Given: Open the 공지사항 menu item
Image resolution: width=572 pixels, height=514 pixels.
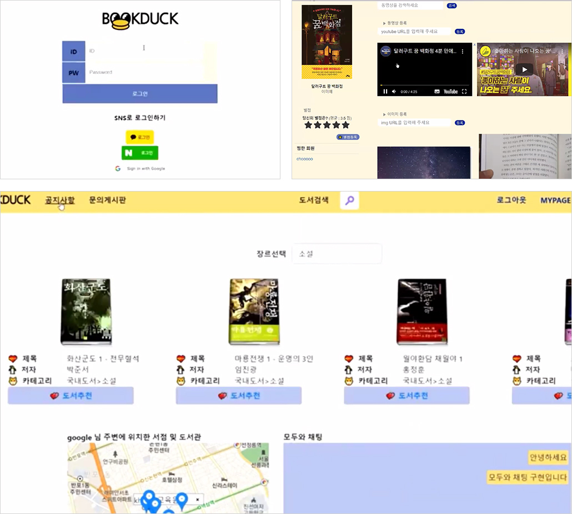Looking at the screenshot, I should [60, 200].
